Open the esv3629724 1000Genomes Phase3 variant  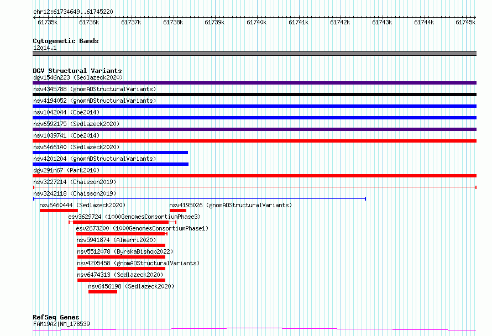pos(122,222)
